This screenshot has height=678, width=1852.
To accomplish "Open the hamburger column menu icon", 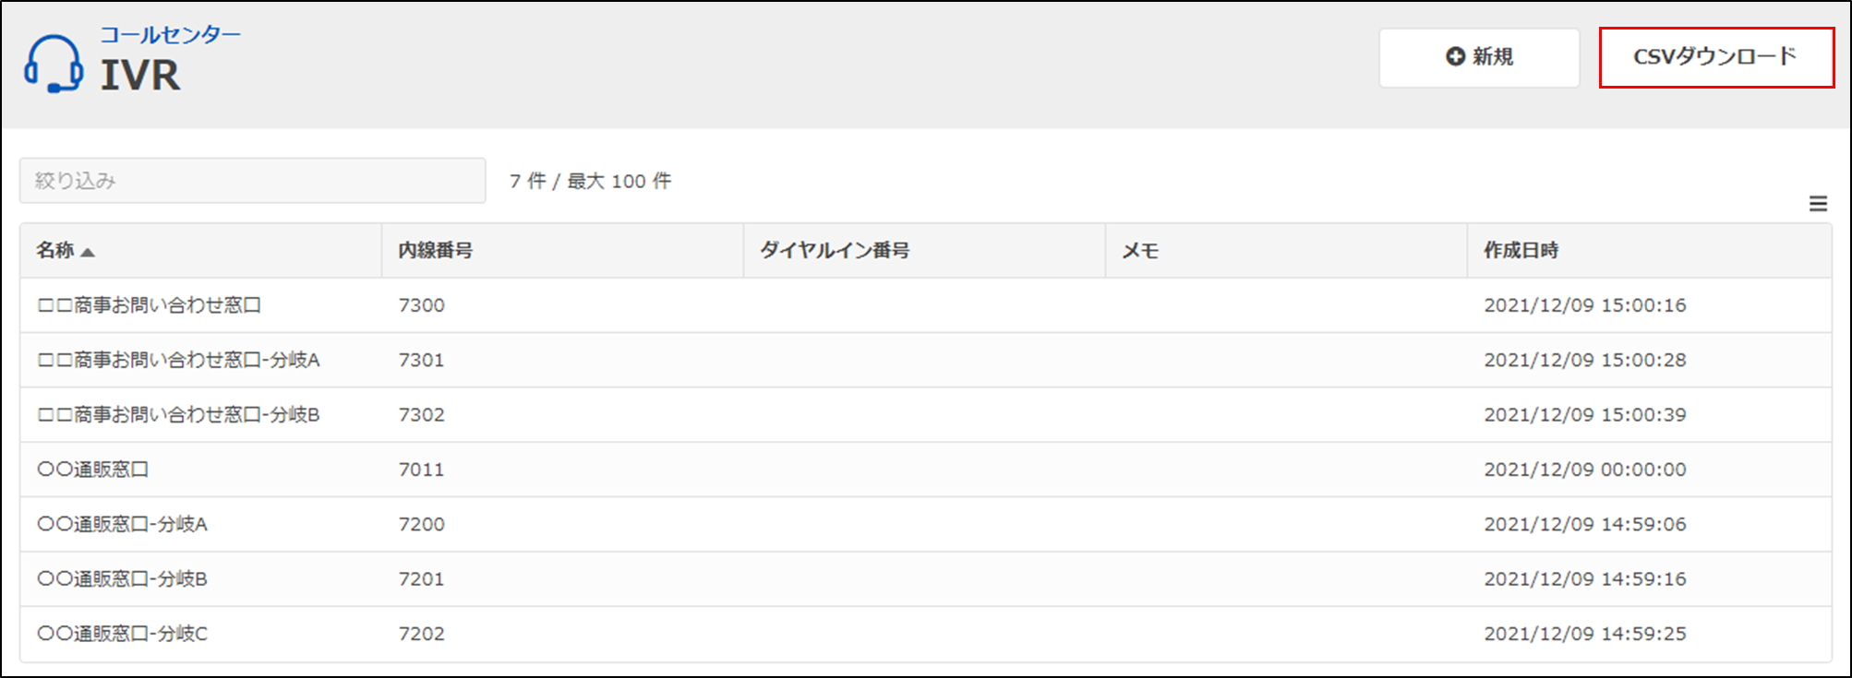I will [x=1818, y=204].
